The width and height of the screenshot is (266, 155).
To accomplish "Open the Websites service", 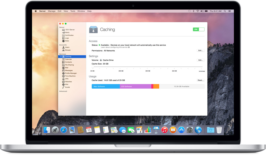I will 68,82.
